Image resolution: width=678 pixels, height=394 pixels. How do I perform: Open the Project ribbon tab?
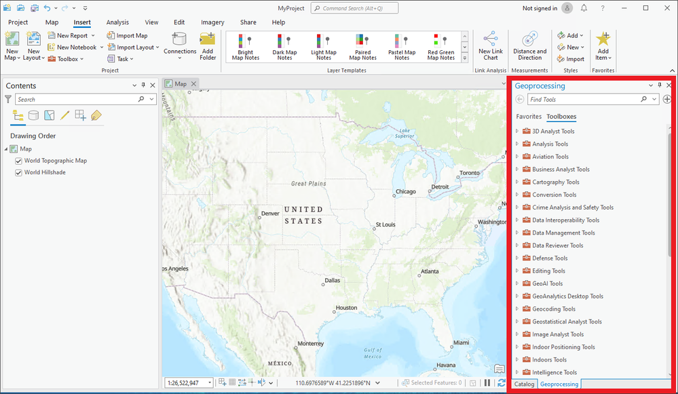18,22
